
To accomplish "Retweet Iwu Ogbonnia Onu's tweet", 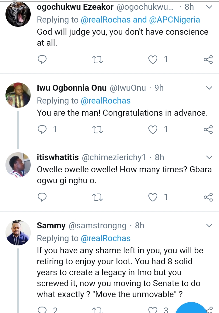I will [98, 130].
